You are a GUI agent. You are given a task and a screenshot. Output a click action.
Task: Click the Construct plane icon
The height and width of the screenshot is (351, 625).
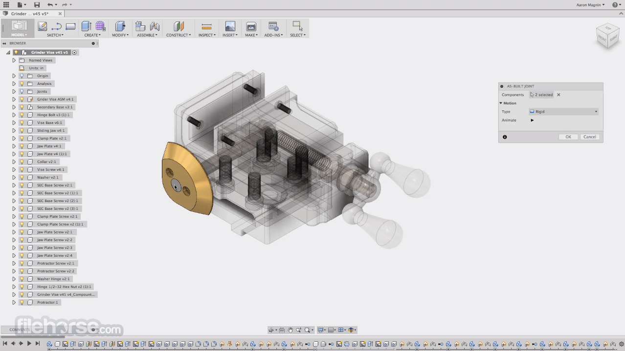(x=179, y=26)
